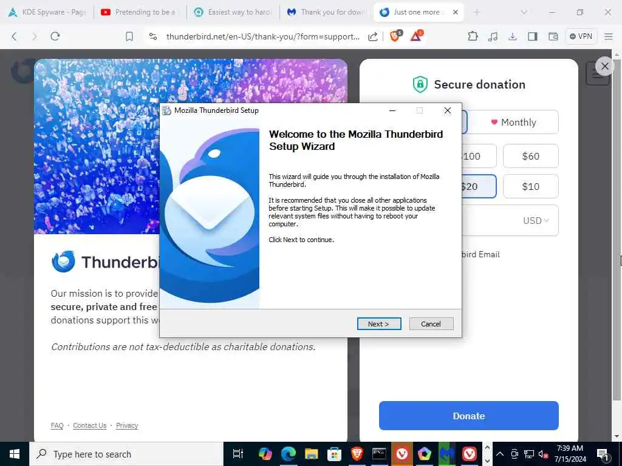622x466 pixels.
Task: Choose the $20 donation amount
Action: click(479, 186)
